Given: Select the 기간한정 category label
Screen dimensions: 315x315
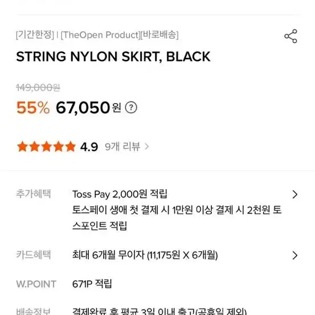Looking at the screenshot, I should pos(35,35).
